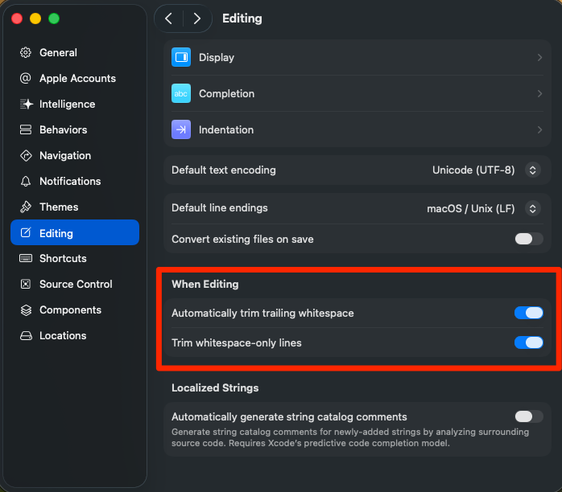Click the Themes paintbrush icon

tap(26, 207)
